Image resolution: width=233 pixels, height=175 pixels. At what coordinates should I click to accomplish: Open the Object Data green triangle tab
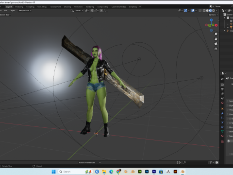[x=222, y=131]
